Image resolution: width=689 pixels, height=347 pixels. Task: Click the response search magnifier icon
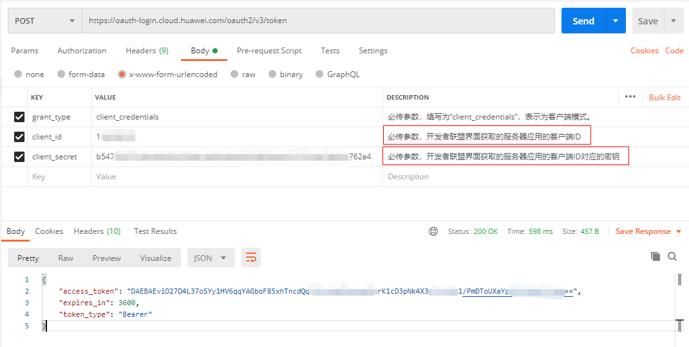click(672, 256)
